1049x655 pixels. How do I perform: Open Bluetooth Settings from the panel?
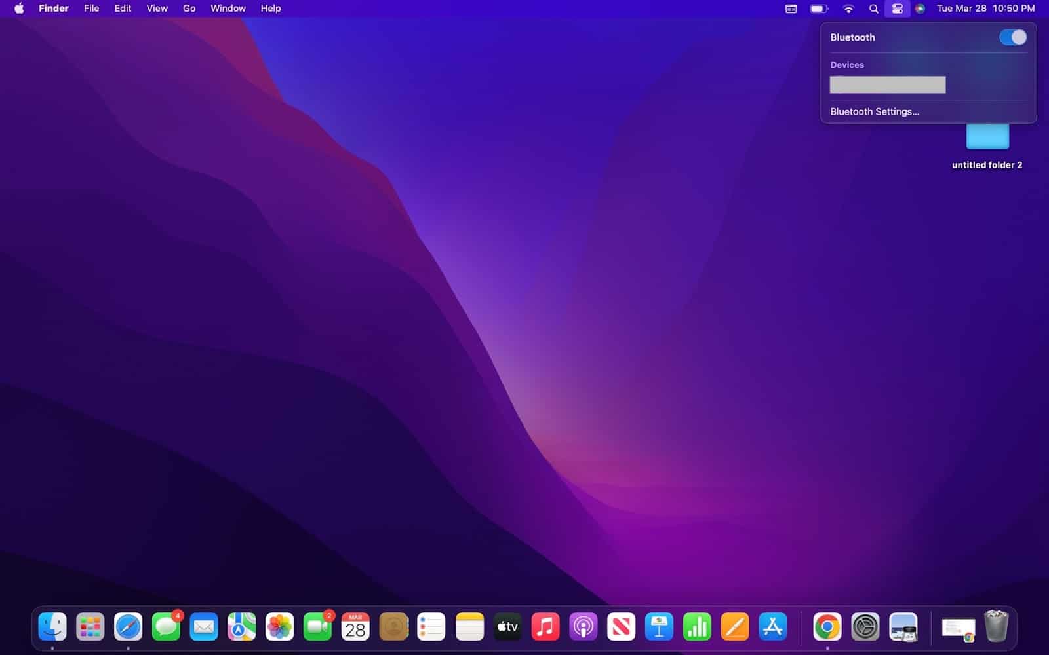pyautogui.click(x=875, y=111)
